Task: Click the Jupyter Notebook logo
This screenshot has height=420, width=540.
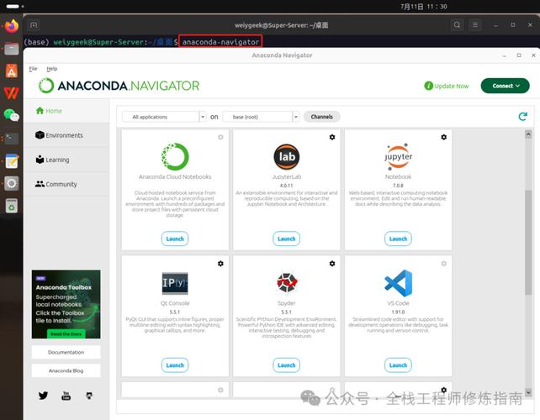Action: pos(398,156)
